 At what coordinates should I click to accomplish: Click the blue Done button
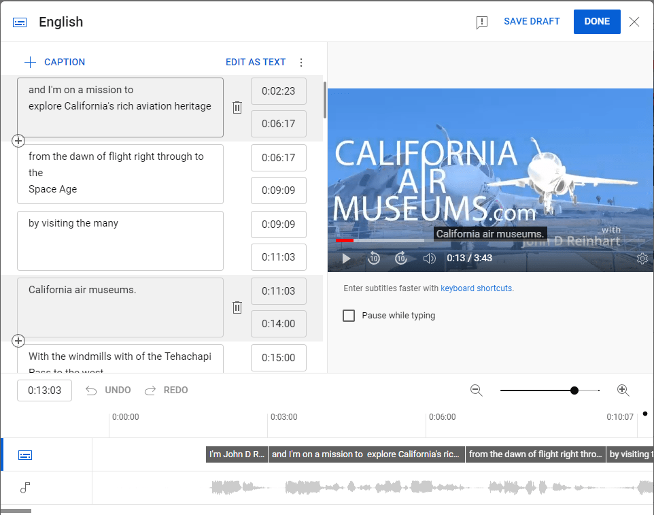pos(596,22)
